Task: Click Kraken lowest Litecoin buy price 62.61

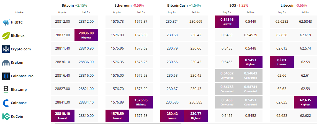Action: [282, 62]
